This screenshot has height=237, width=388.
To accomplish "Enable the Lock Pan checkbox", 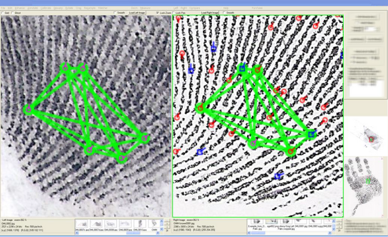I will click(174, 13).
